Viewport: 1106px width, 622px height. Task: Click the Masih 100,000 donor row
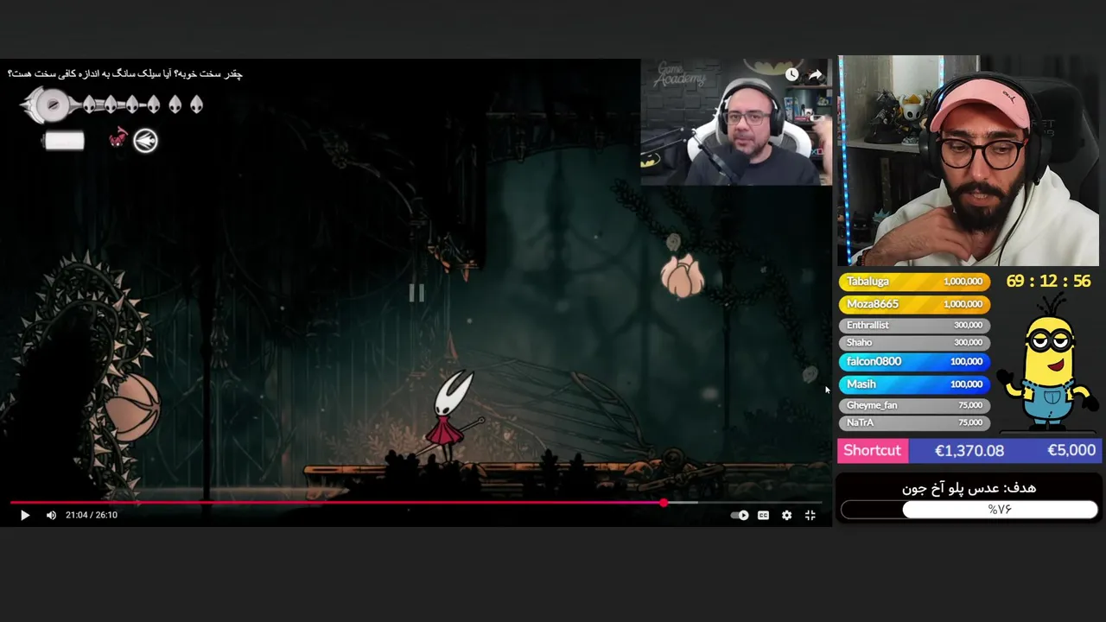pyautogui.click(x=914, y=384)
